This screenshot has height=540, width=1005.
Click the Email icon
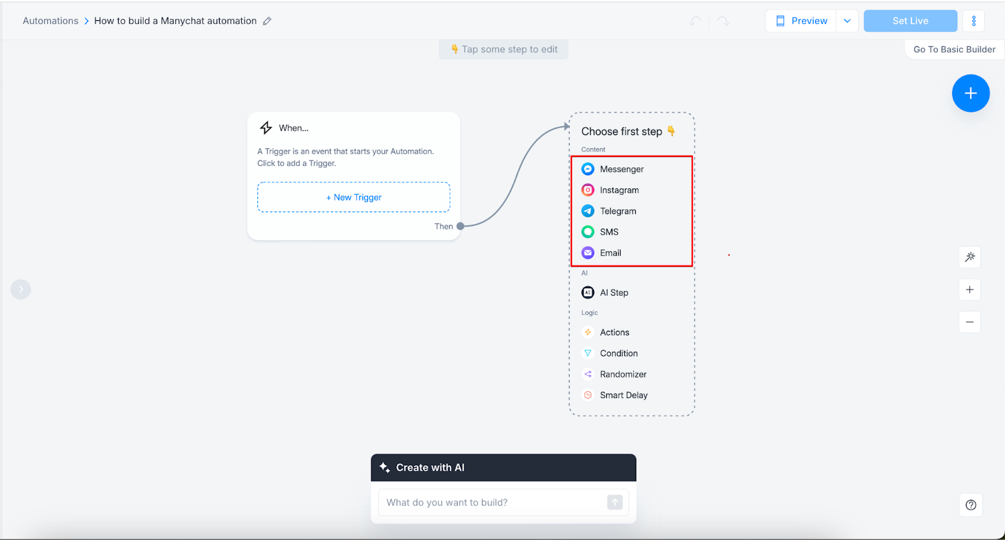click(588, 252)
